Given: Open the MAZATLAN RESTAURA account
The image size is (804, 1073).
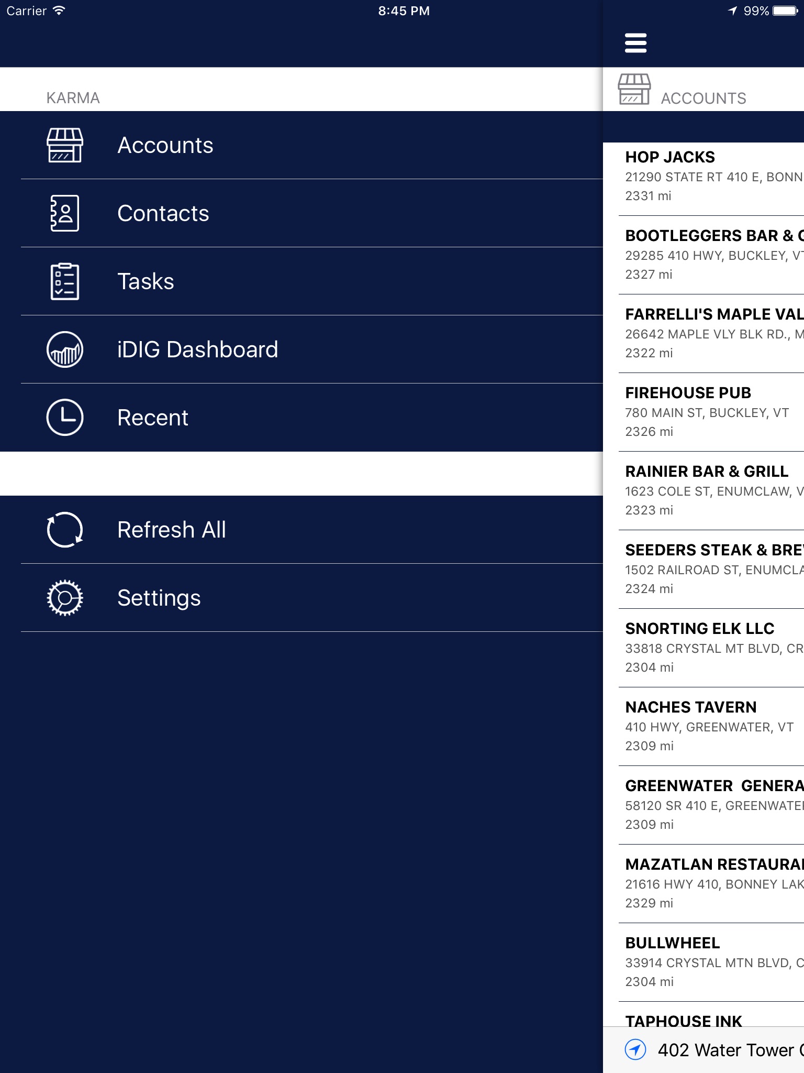Looking at the screenshot, I should tap(703, 884).
